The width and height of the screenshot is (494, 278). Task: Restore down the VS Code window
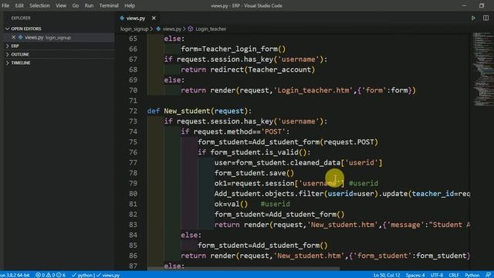[482, 5]
